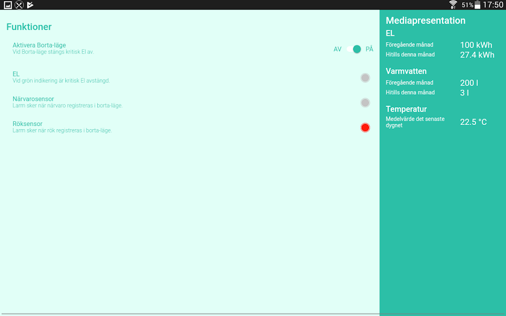The height and width of the screenshot is (316, 506).
Task: Tap the Wi-Fi icon in status bar
Action: 453,5
